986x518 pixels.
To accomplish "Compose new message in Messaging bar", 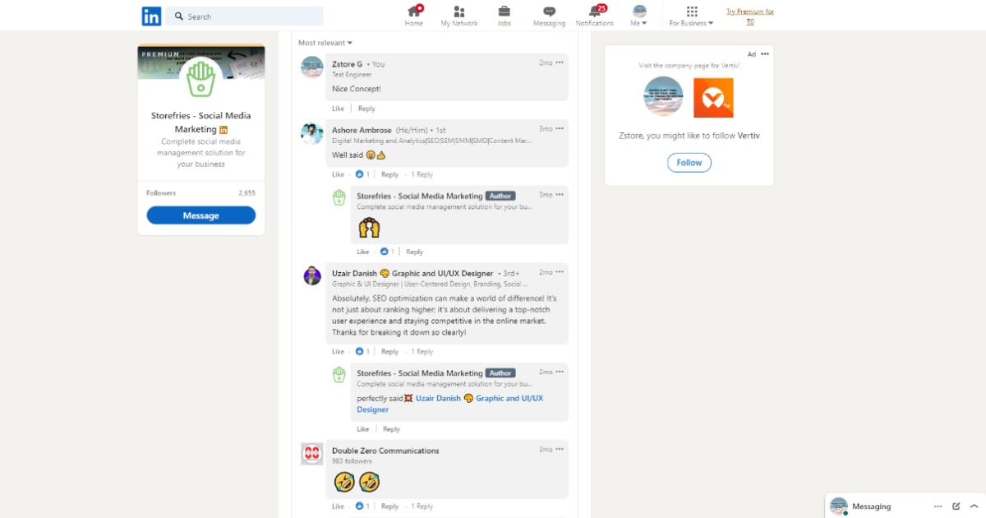I will tap(956, 506).
